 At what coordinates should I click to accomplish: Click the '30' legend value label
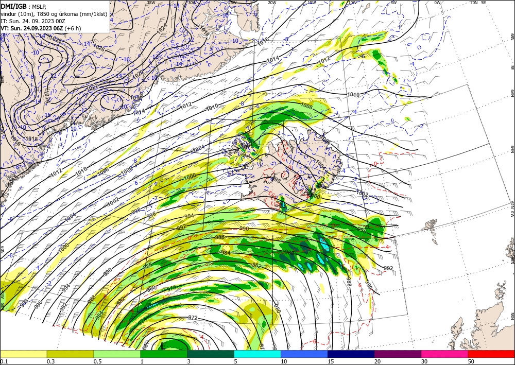point(424,361)
